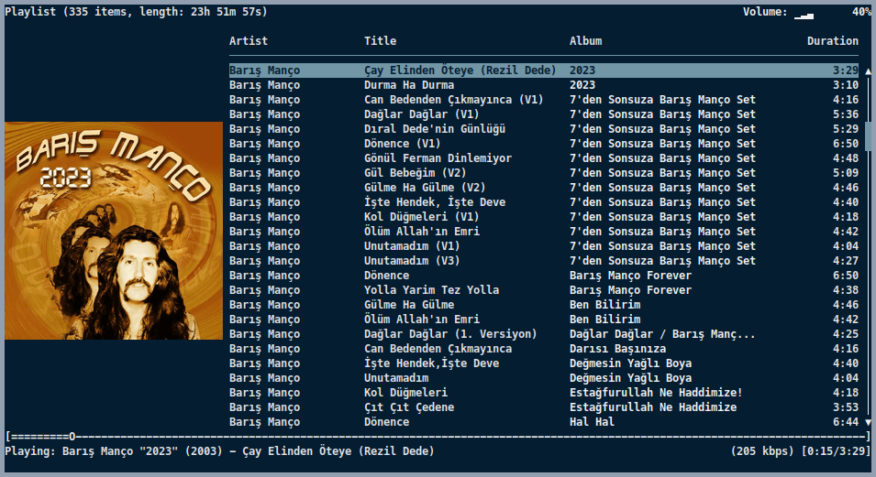Select Yolla Yarim Tez Yolla track
Image resolution: width=876 pixels, height=477 pixels.
point(431,290)
